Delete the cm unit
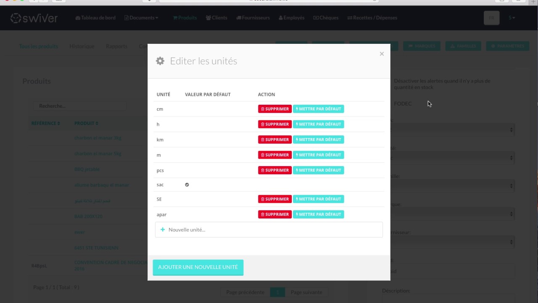The height and width of the screenshot is (303, 538). pyautogui.click(x=274, y=109)
